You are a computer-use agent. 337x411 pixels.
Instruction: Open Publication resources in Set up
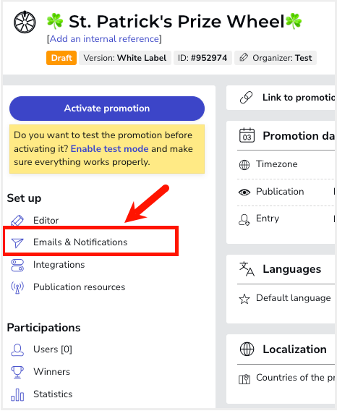[79, 287]
